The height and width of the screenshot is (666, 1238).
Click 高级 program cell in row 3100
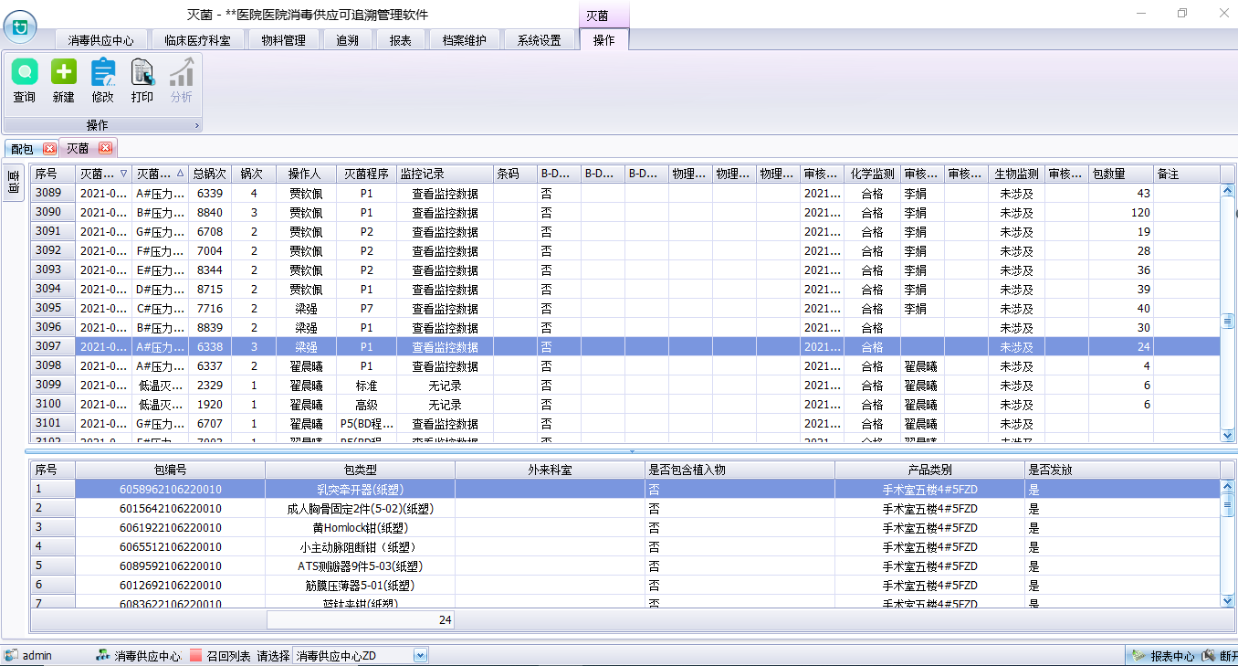(366, 405)
